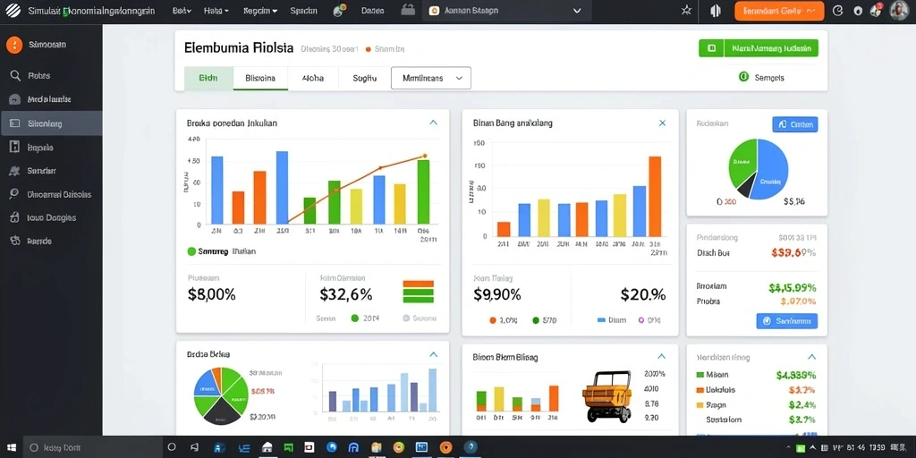This screenshot has width=916, height=458.
Task: Collapse the Broka poredan Inkulian chart panel
Action: (x=434, y=123)
